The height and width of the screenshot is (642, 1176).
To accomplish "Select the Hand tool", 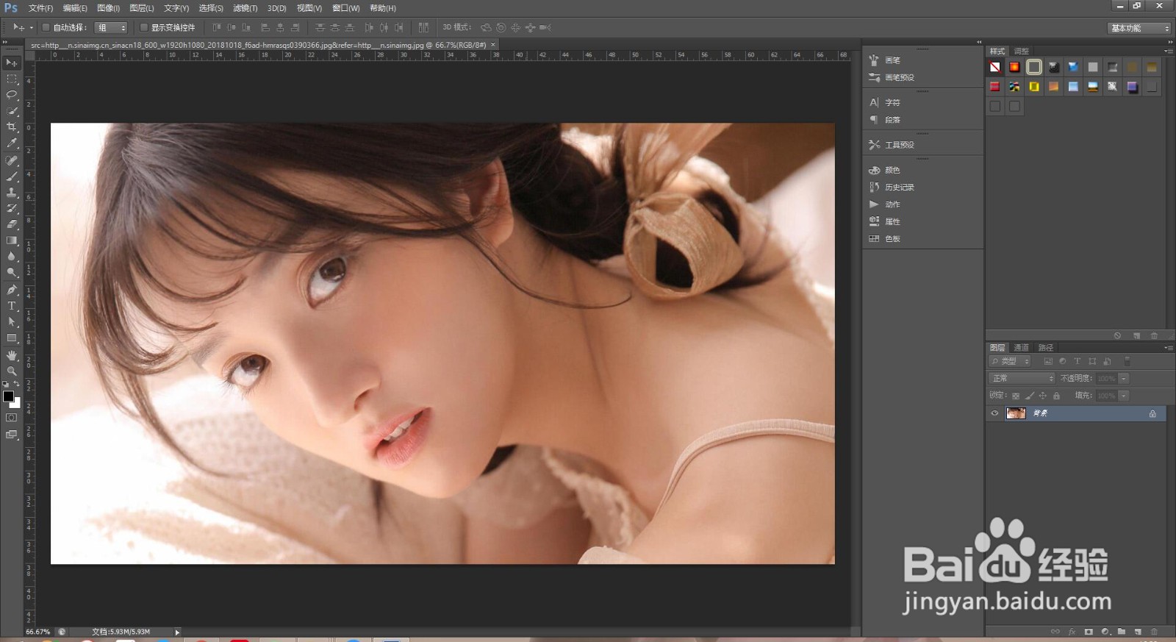I will click(x=12, y=355).
